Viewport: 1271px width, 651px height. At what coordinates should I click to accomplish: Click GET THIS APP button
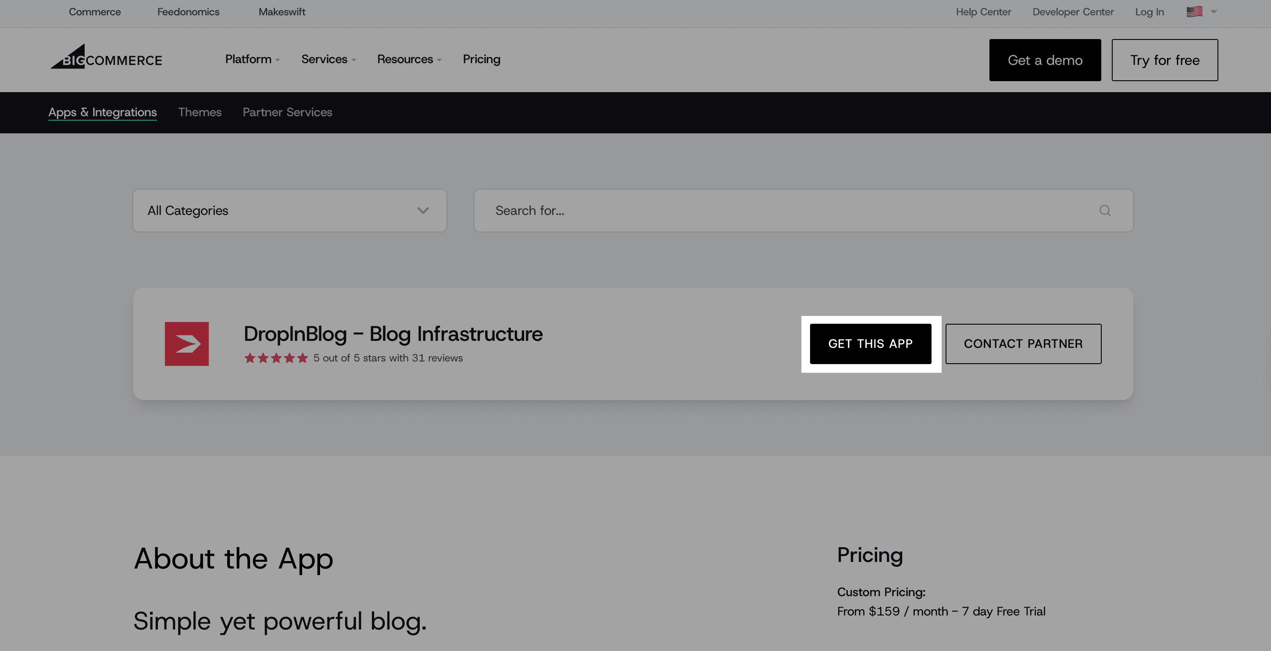[870, 344]
